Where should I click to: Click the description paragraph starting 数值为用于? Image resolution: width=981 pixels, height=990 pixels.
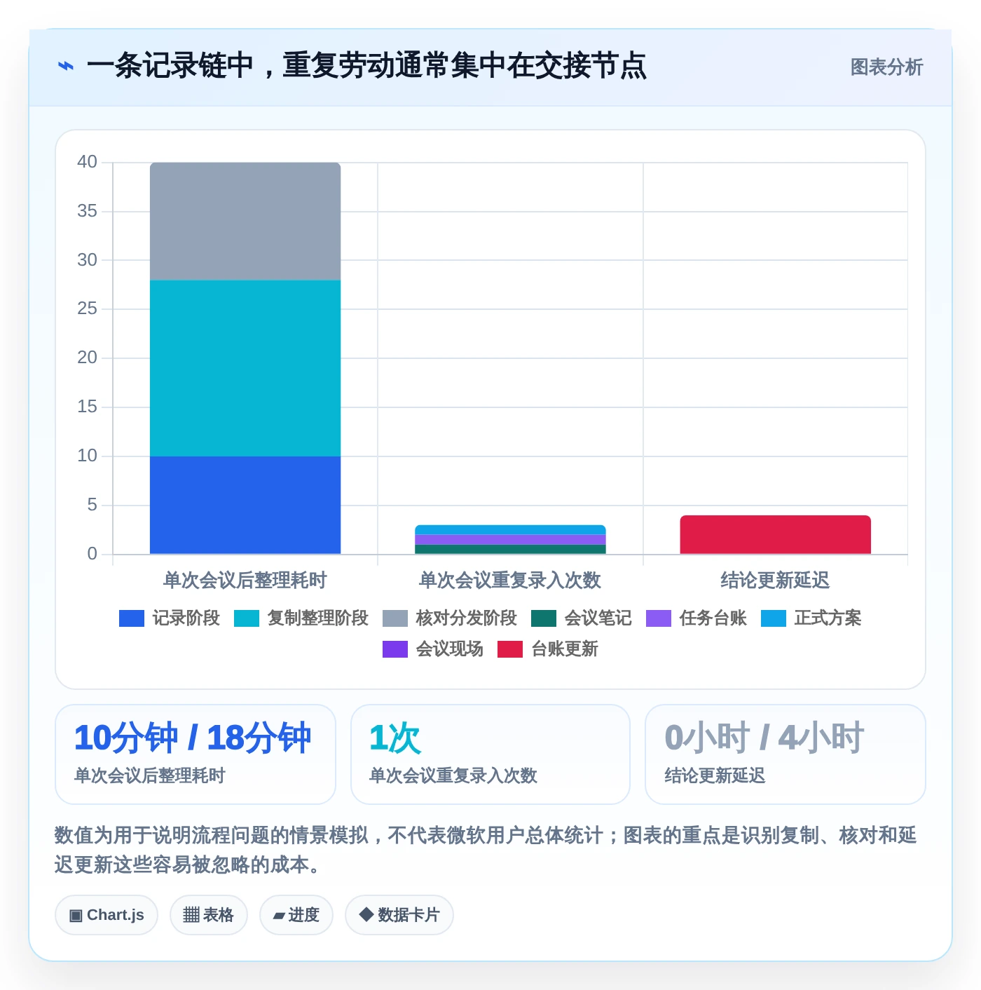click(x=486, y=850)
